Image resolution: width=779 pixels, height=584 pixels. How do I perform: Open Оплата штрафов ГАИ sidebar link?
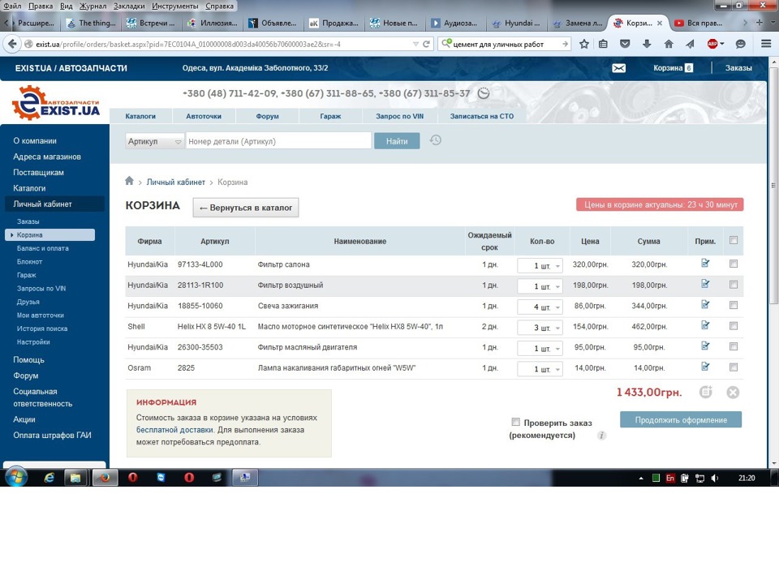pyautogui.click(x=52, y=436)
